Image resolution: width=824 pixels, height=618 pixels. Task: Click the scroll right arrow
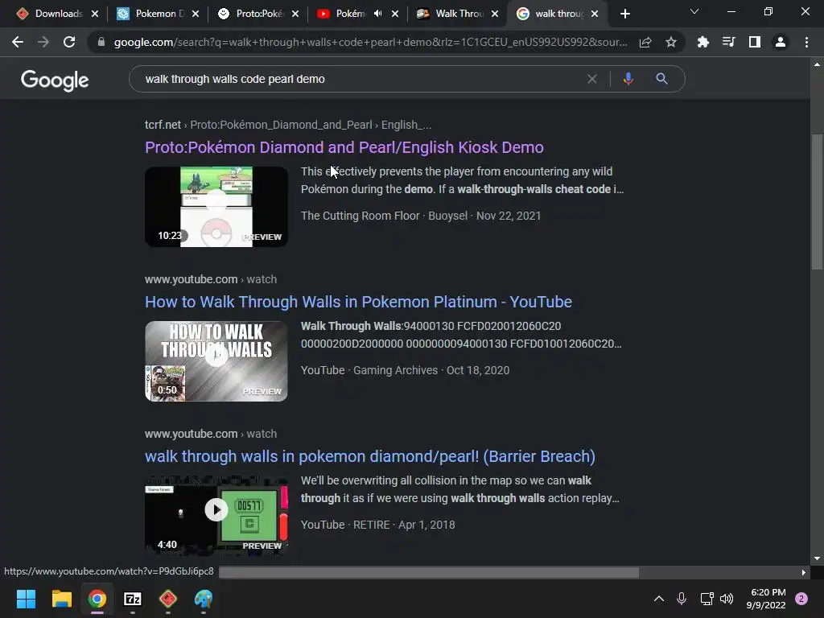click(804, 572)
